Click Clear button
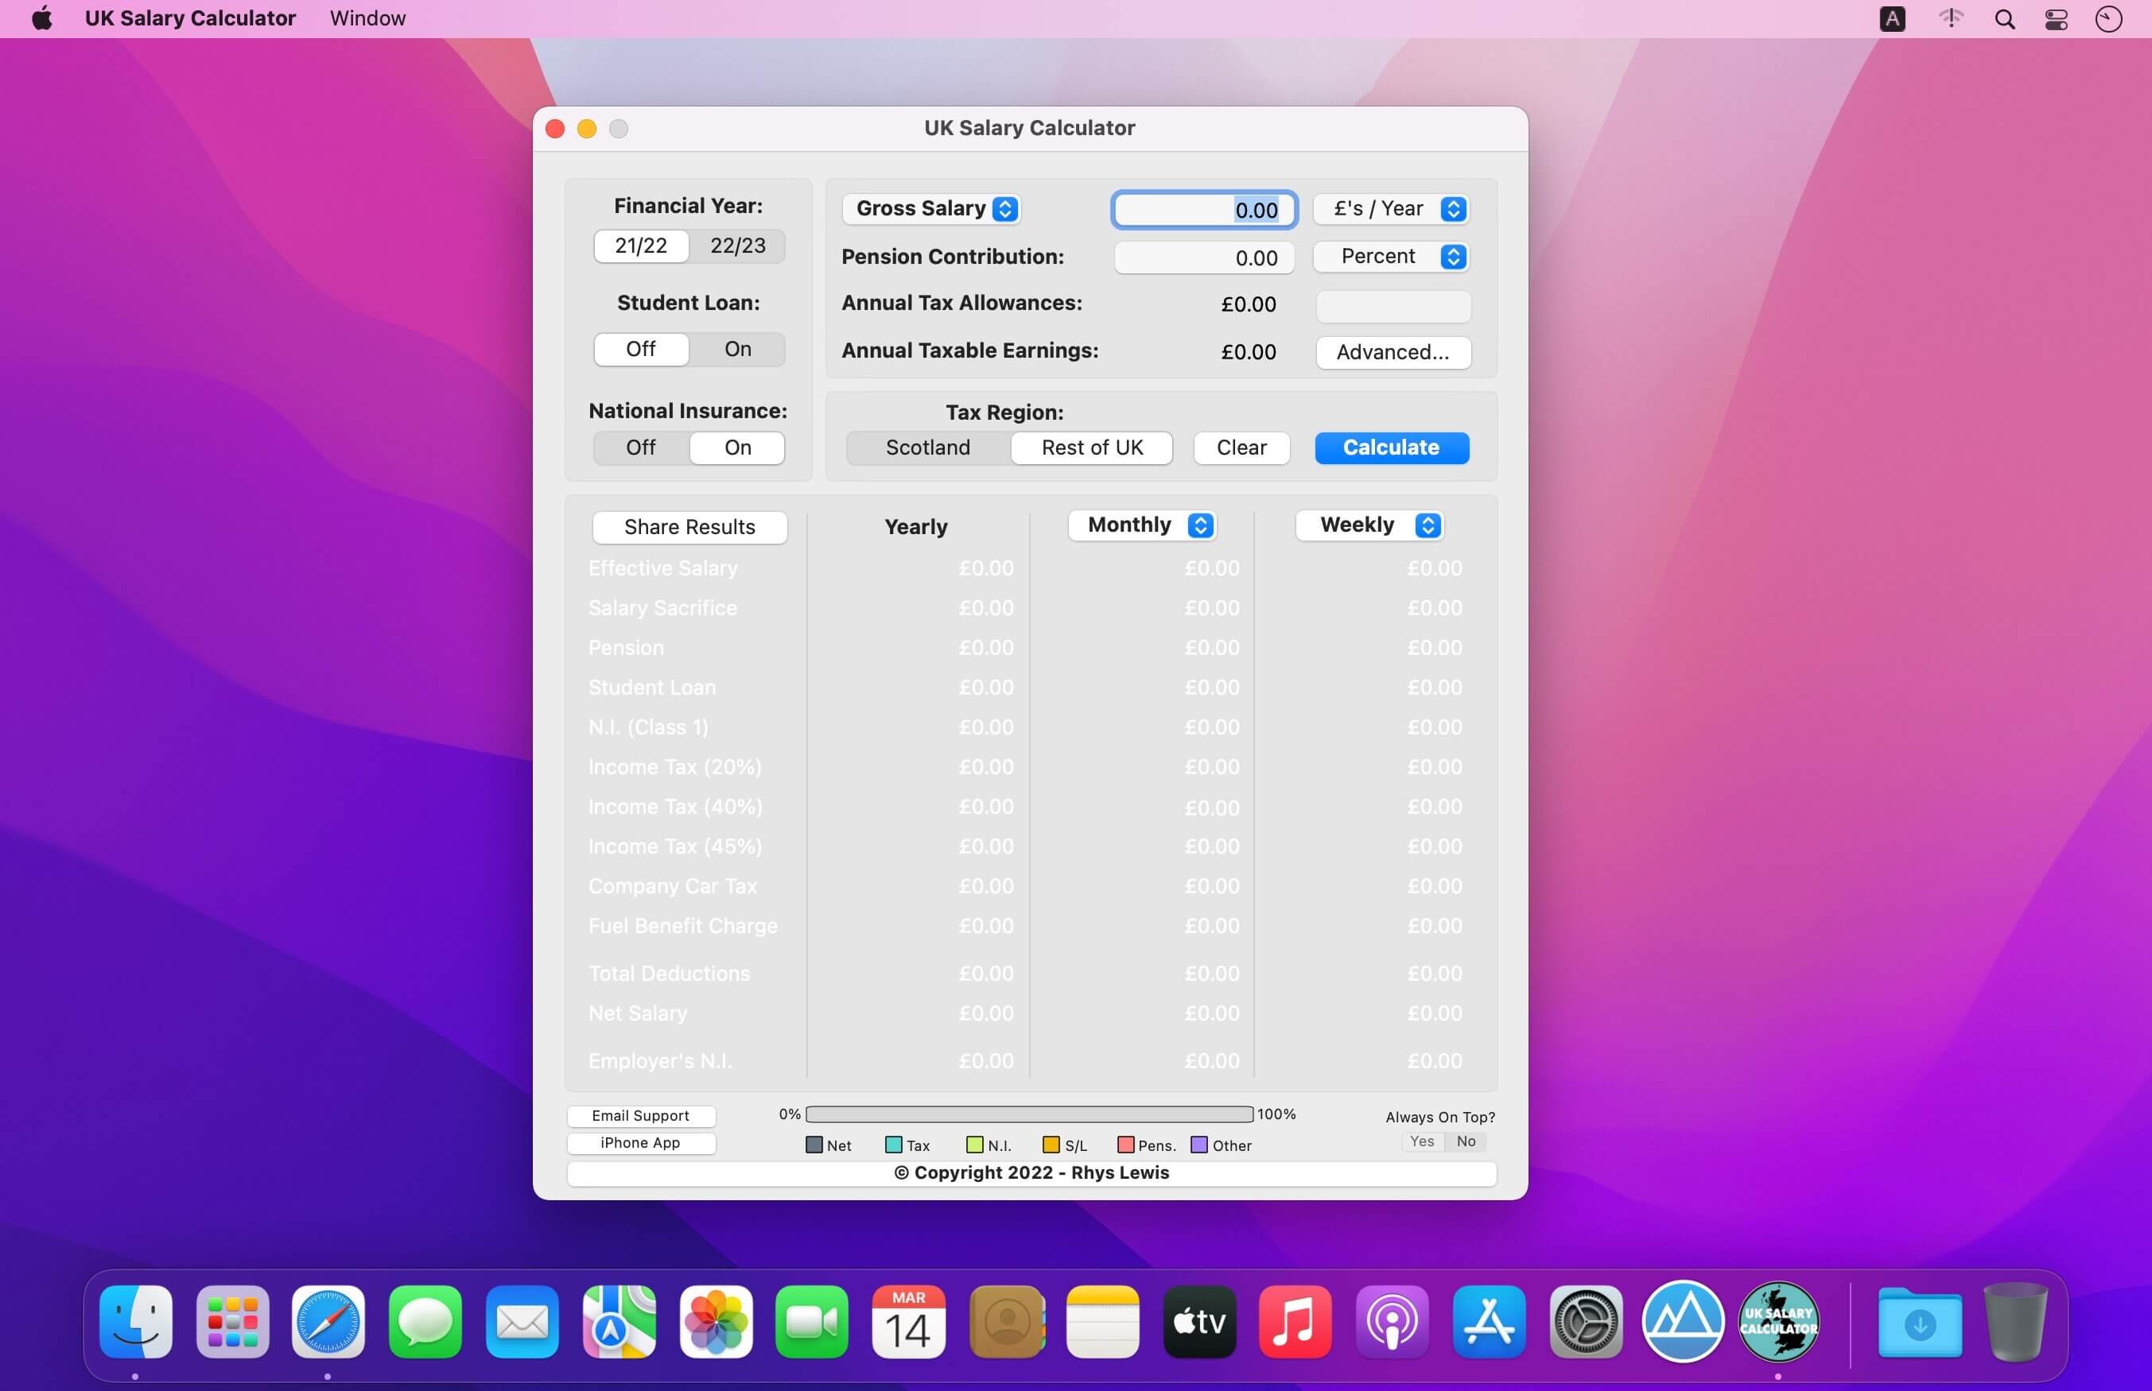 coord(1241,447)
